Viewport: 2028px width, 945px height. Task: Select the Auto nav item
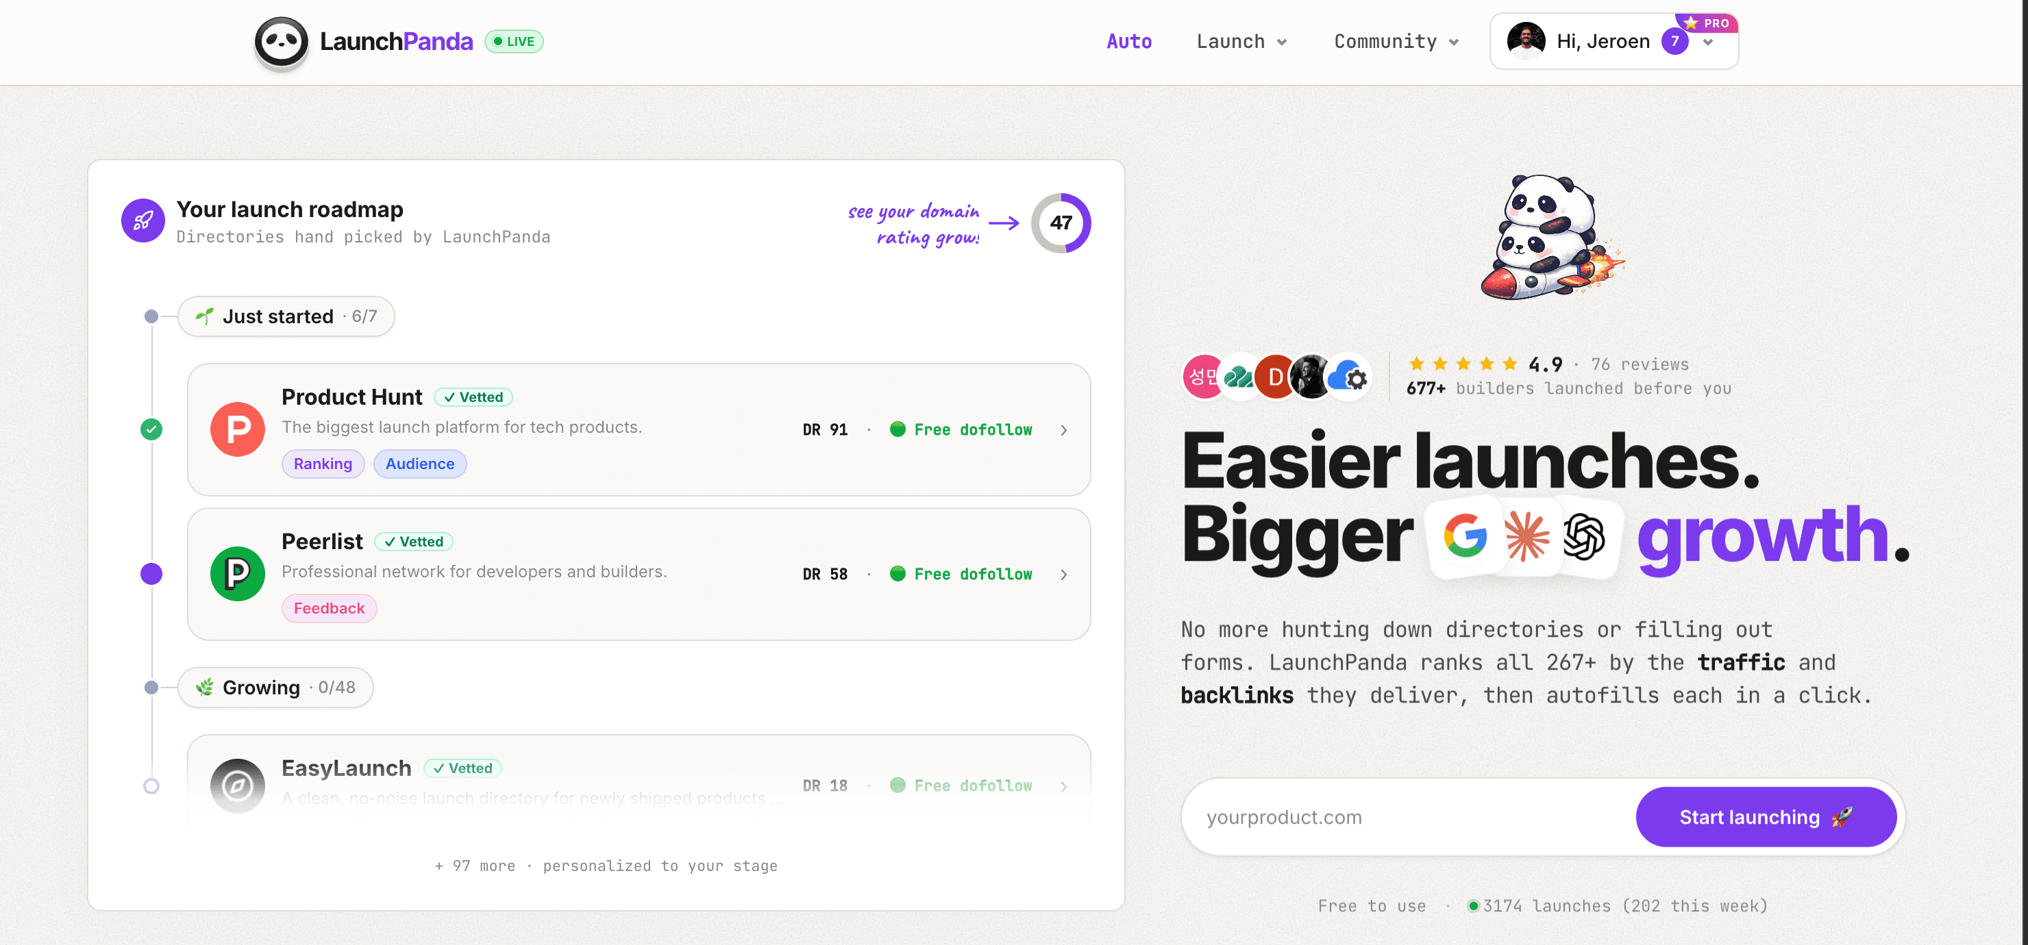[x=1129, y=42]
